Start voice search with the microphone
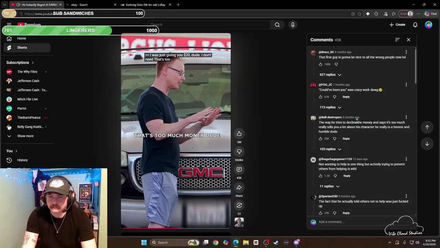 pyautogui.click(x=293, y=25)
